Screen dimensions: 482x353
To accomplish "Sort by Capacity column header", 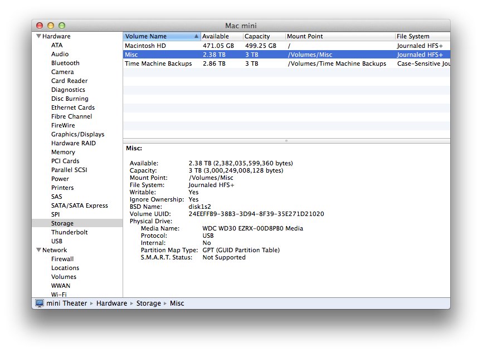I will (x=264, y=36).
